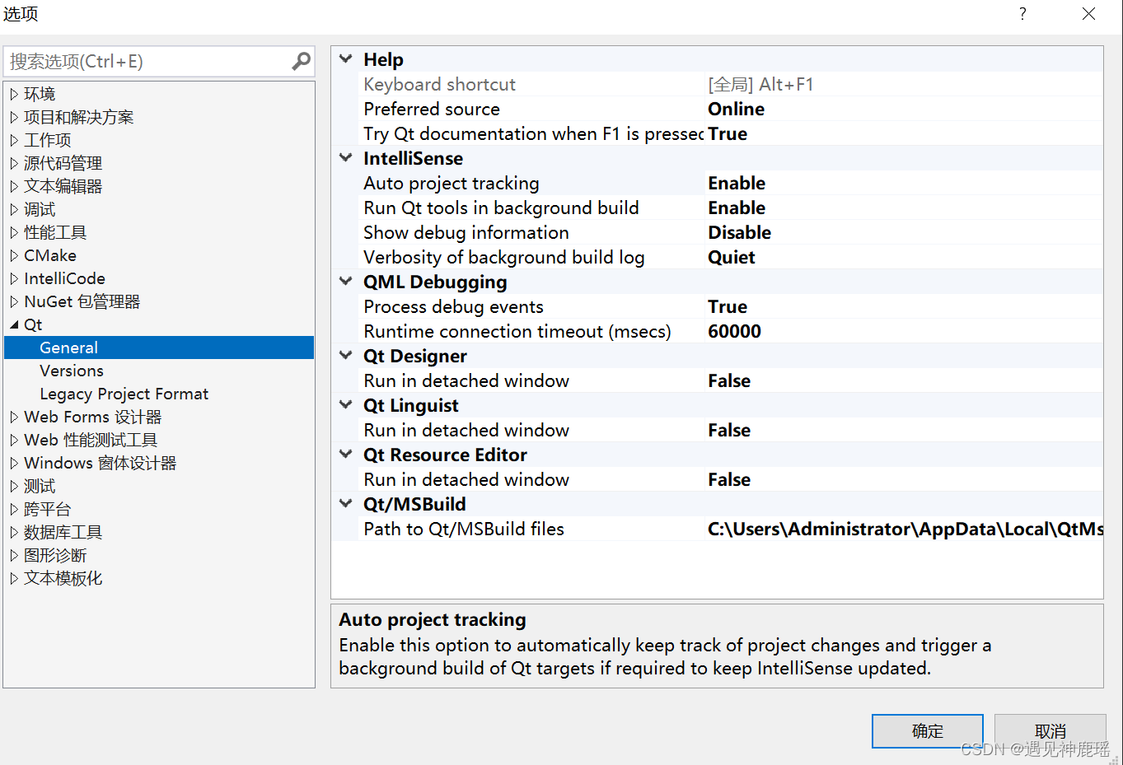Expand the 文本模板化 node arrow
This screenshot has width=1123, height=765.
pyautogui.click(x=14, y=578)
